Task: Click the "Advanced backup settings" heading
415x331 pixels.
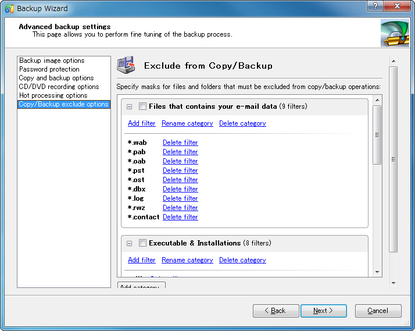Action: click(65, 27)
